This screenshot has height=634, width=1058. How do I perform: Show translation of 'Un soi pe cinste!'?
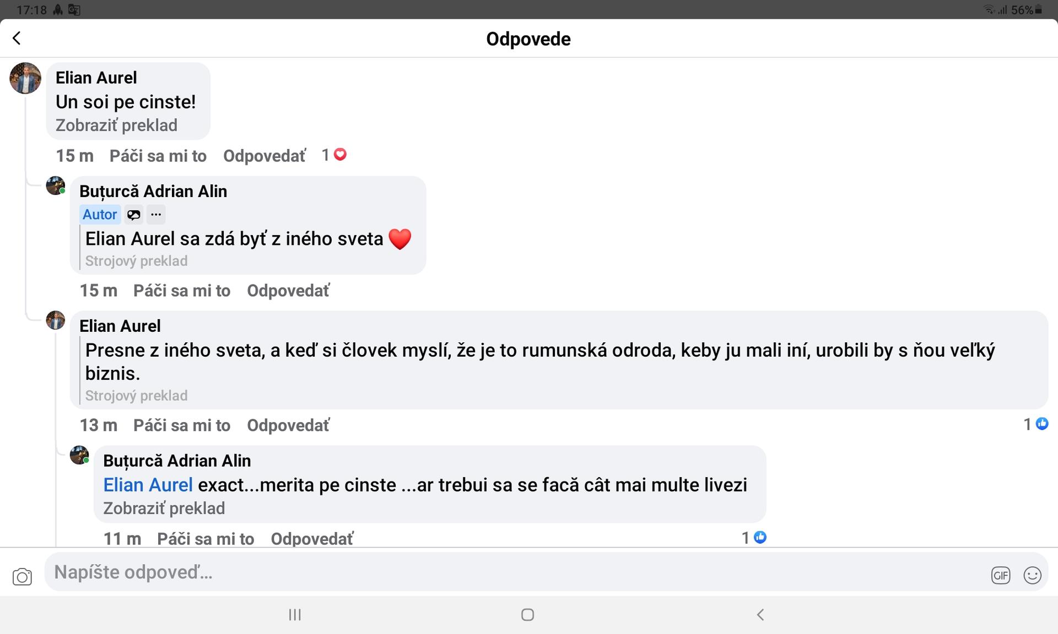coord(116,125)
